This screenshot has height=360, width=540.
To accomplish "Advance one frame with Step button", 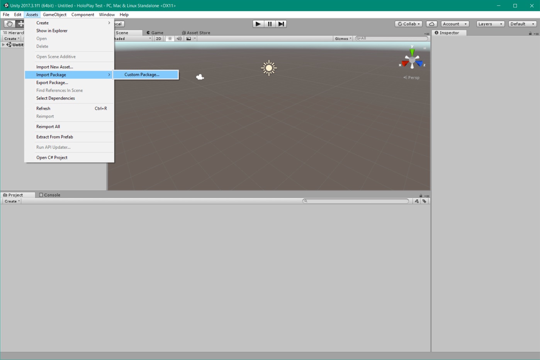I will pos(281,24).
